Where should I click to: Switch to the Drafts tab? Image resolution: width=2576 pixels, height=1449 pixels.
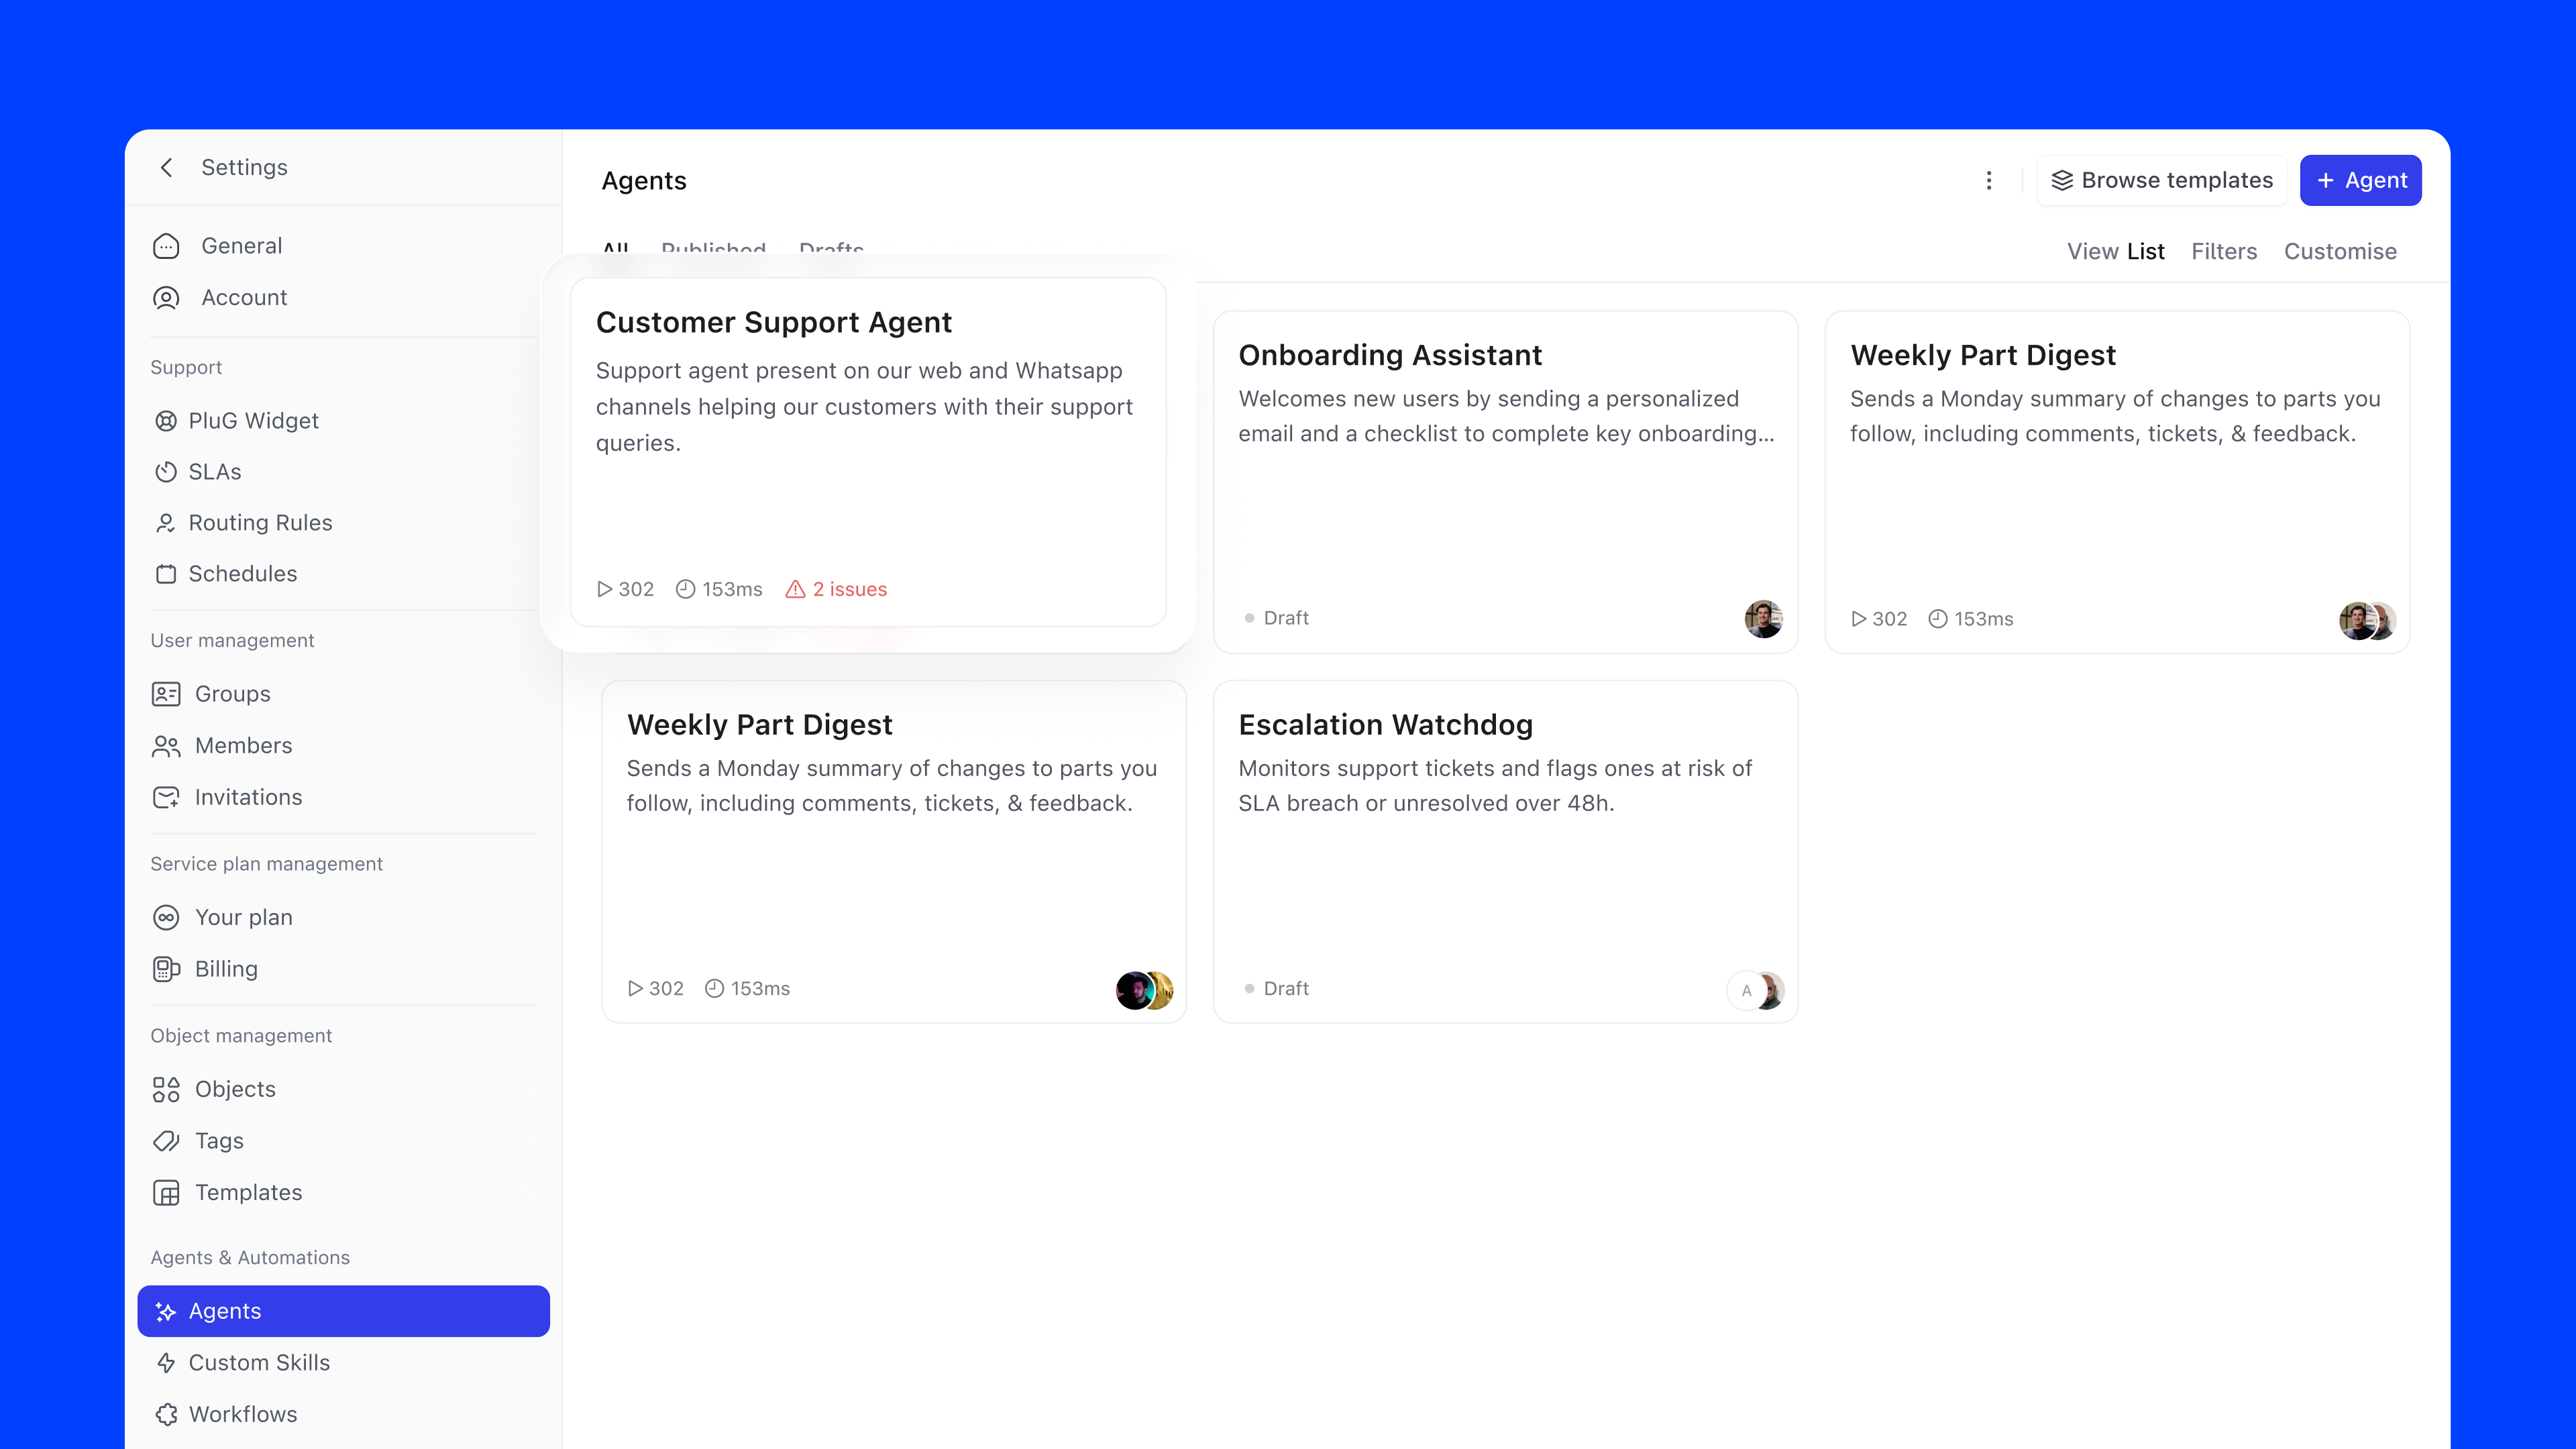tap(831, 248)
